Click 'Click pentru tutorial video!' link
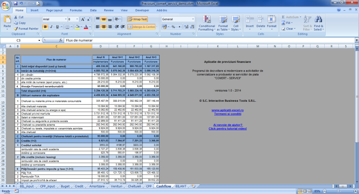359x194 pixels. pos(228,128)
